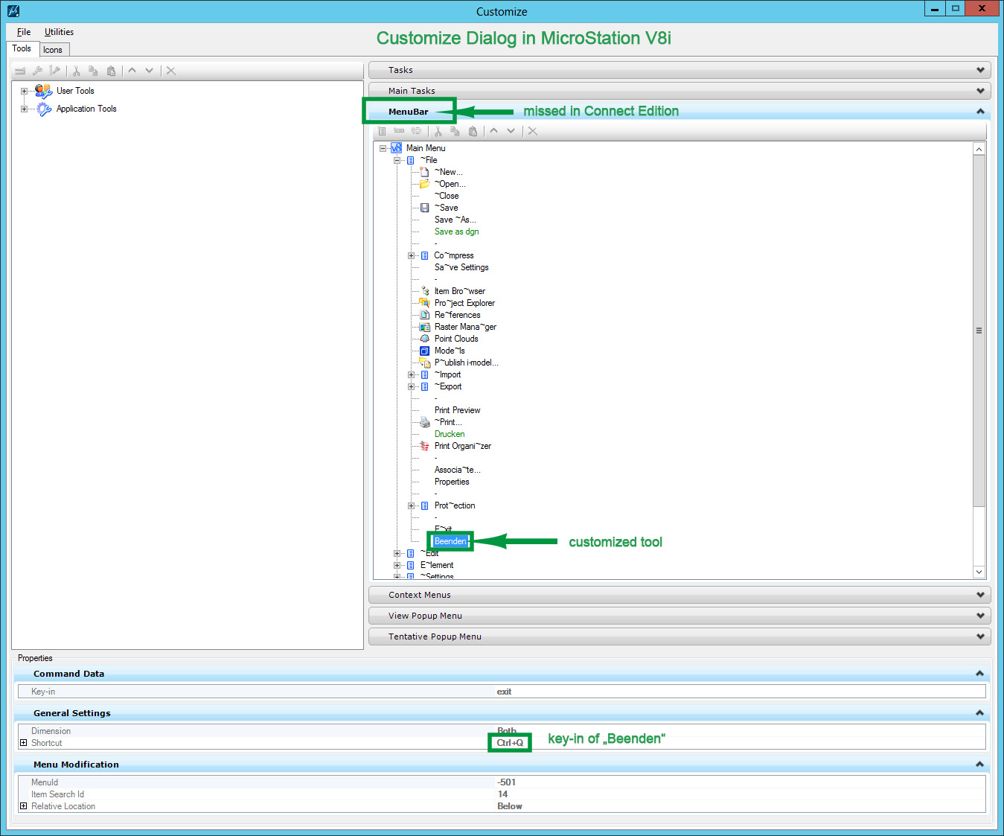The height and width of the screenshot is (836, 1004).
Task: Expand the Shortcut property row
Action: 23,743
